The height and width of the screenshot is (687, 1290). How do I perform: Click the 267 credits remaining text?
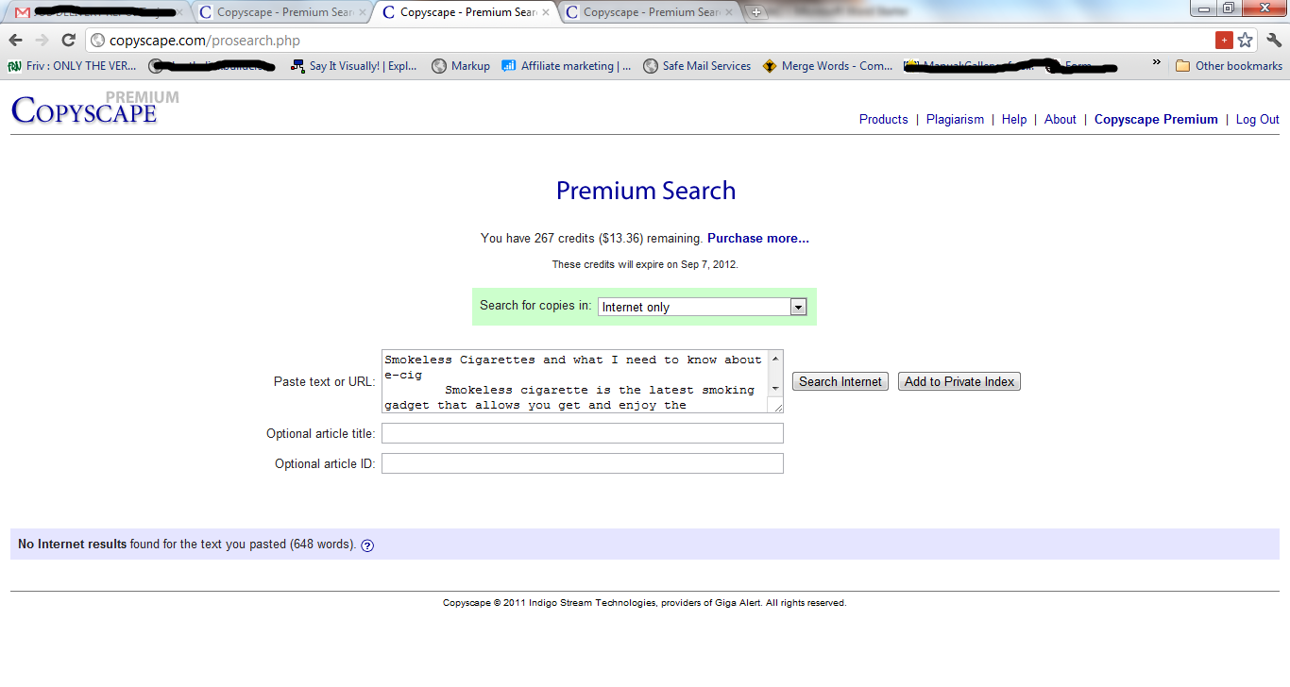click(592, 239)
